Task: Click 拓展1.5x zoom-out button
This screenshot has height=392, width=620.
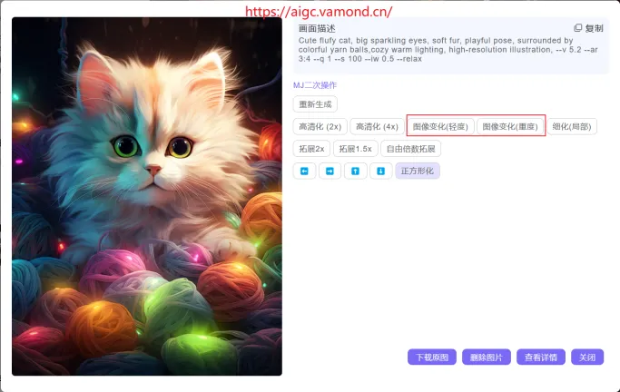Action: pos(356,149)
